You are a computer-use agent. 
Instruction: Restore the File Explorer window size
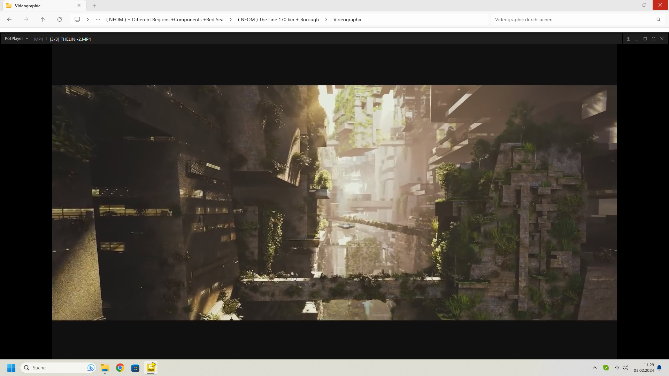[644, 5]
